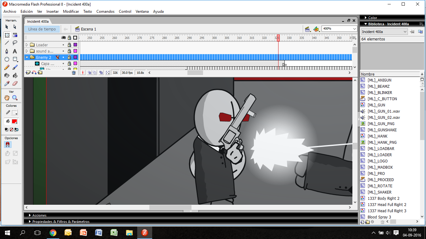Click the No Color button
The width and height of the screenshot is (426, 239).
coord(12,129)
